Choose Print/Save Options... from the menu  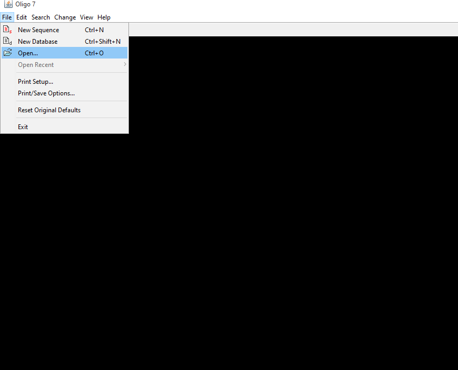click(46, 93)
